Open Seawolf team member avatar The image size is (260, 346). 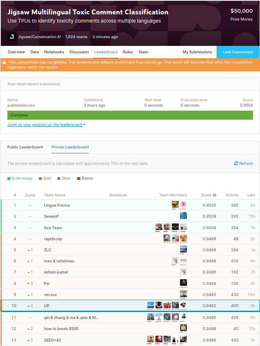coord(183,215)
